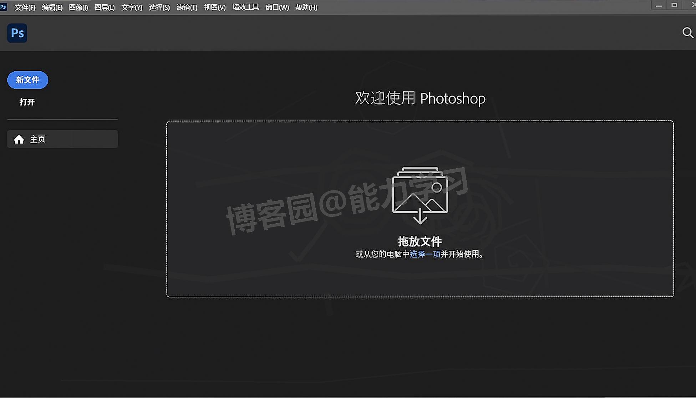This screenshot has height=398, width=696.
Task: Open the 图像(I) Image menu
Action: (x=78, y=7)
